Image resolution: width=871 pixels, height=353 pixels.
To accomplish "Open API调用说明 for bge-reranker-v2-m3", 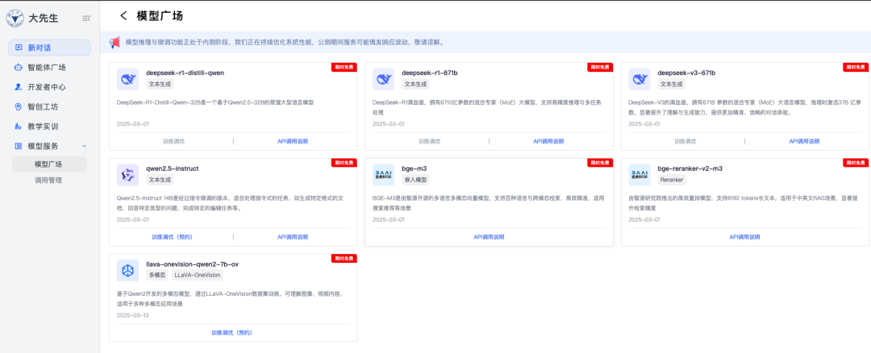I will pos(745,237).
